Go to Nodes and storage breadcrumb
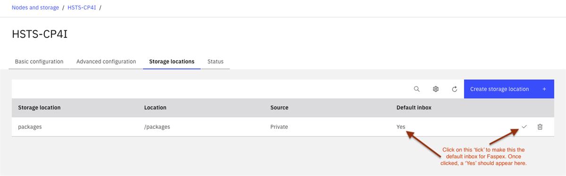Viewport: 566px width, 176px height. click(x=35, y=8)
